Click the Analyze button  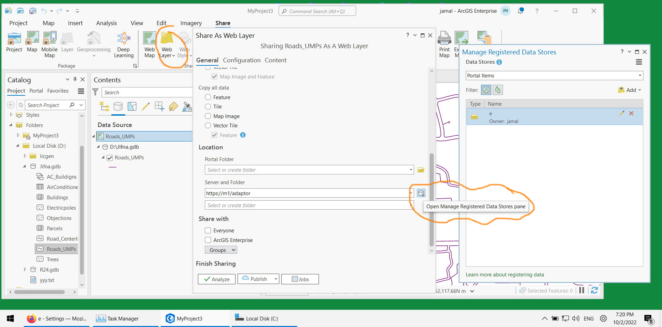pos(216,279)
